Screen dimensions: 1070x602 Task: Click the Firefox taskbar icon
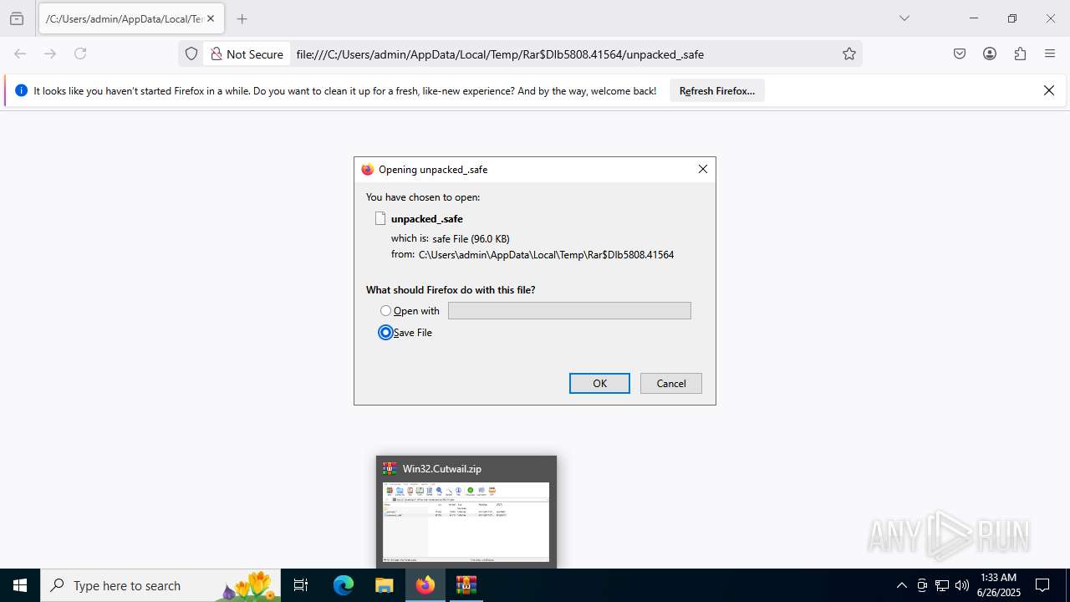point(425,585)
